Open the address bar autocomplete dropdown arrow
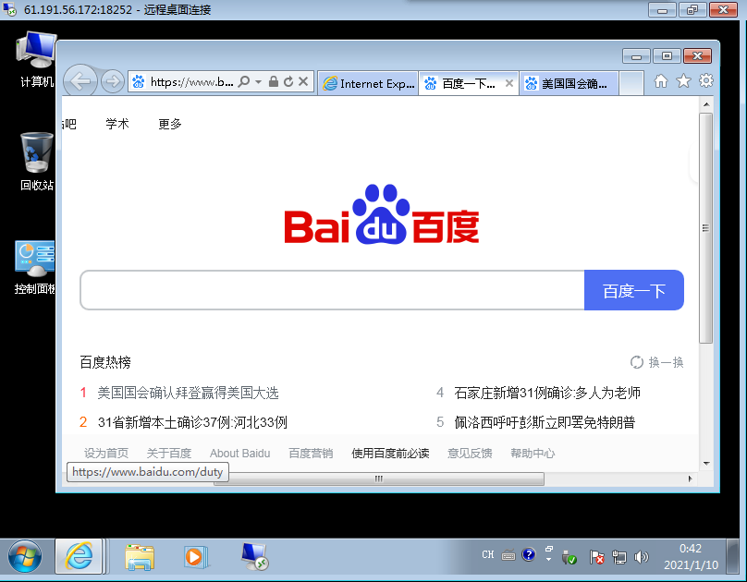This screenshot has width=747, height=582. pyautogui.click(x=258, y=82)
